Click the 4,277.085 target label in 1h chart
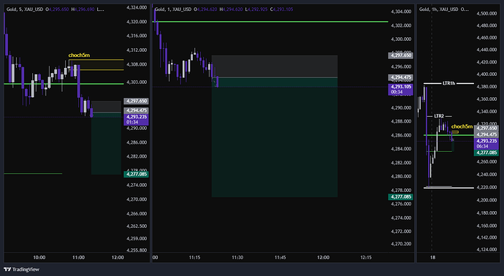This screenshot has width=504, height=276. pyautogui.click(x=486, y=153)
